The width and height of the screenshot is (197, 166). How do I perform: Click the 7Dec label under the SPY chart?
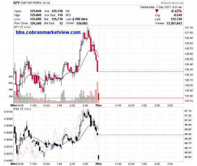pos(98,105)
